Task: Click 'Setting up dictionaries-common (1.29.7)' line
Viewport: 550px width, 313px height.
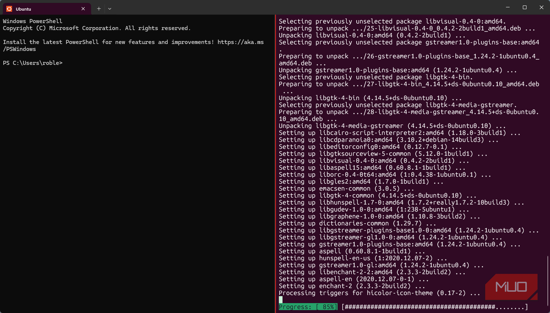Action: pos(357,223)
